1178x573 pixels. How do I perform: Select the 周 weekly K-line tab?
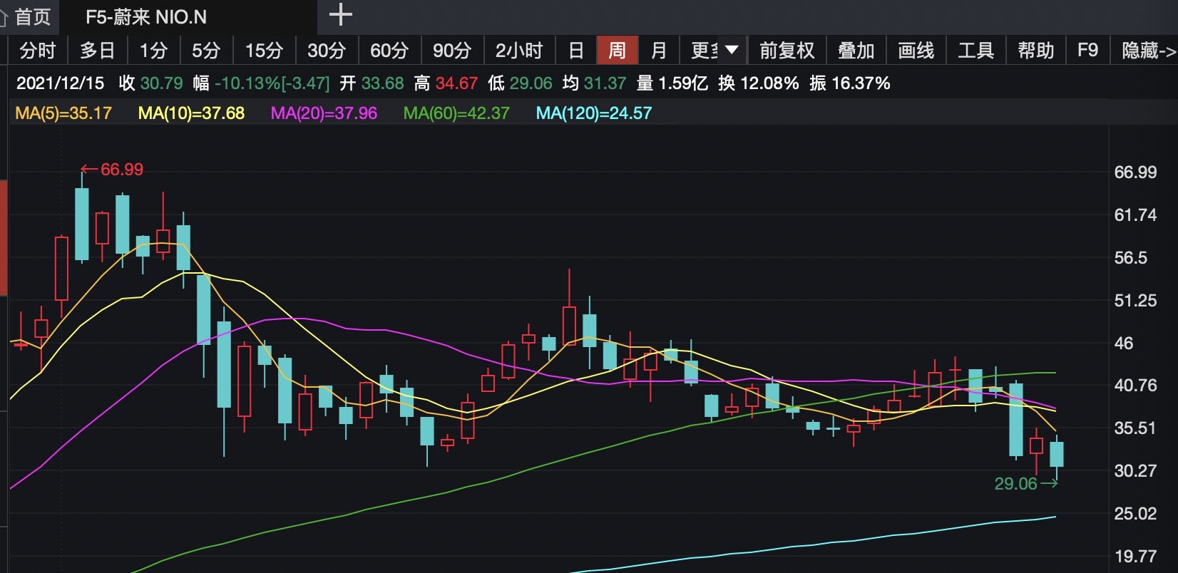tap(617, 51)
